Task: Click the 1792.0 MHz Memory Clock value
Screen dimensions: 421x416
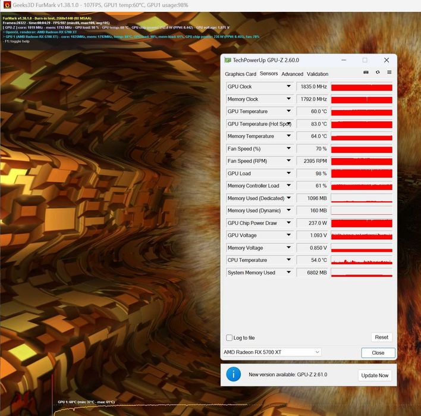Action: click(313, 99)
